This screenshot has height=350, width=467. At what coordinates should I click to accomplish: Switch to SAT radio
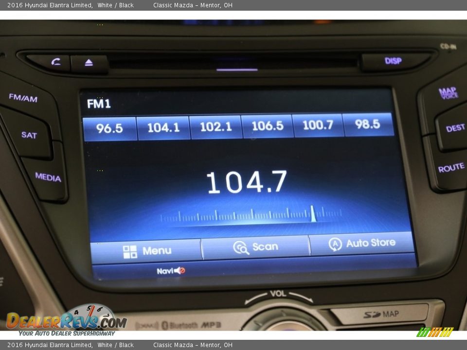point(29,135)
